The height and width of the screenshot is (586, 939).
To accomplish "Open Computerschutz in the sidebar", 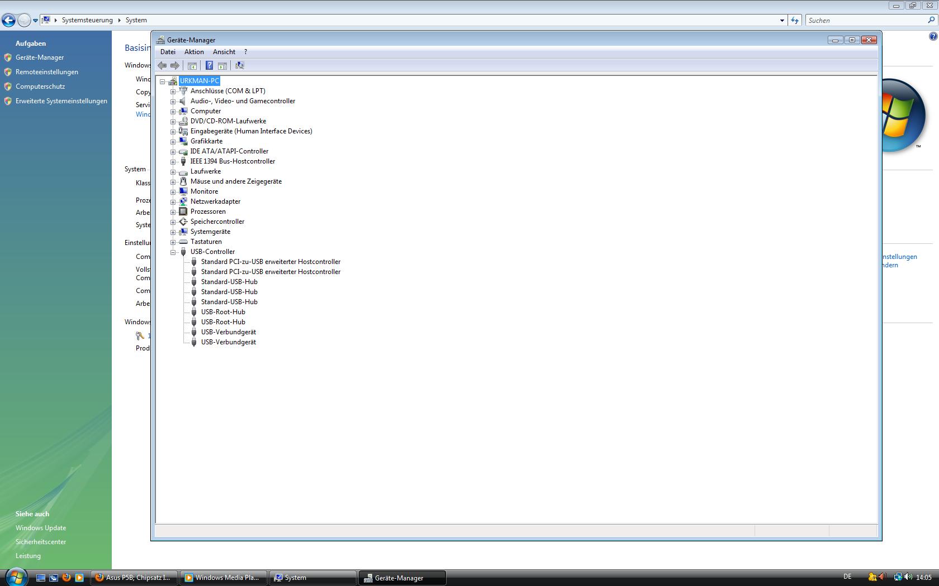I will click(40, 87).
